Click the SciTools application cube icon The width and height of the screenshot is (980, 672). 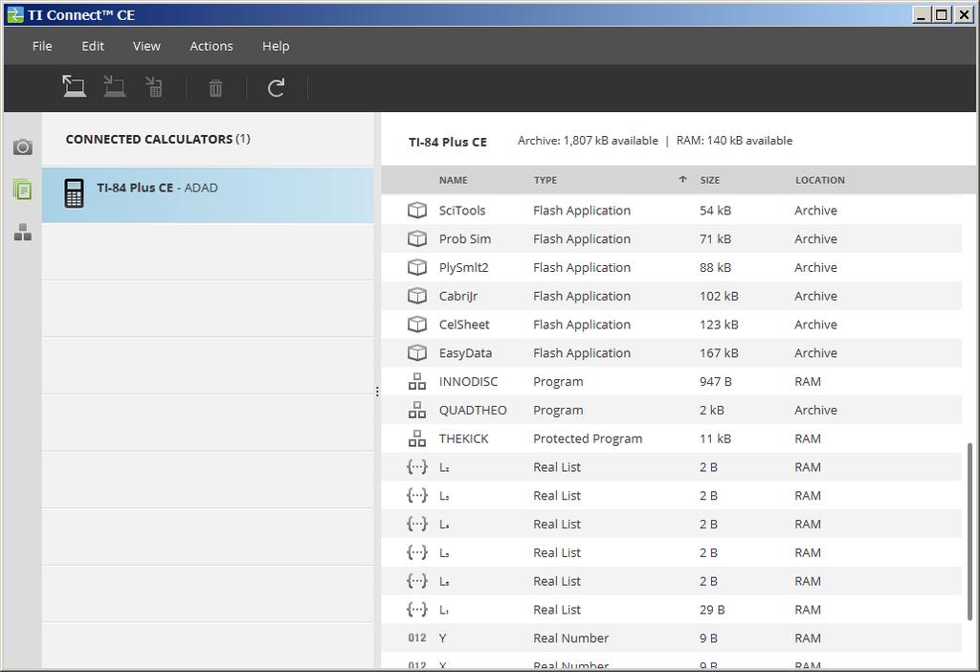[417, 210]
